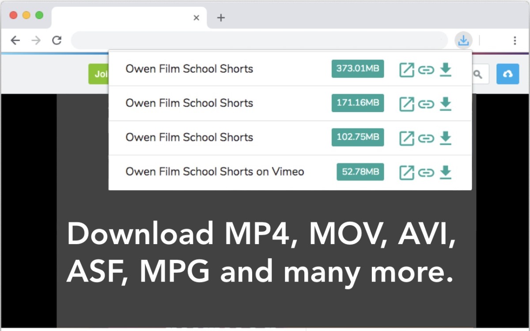Open the 102.75MB video in new tab
Screen dimensions: 530x331
click(407, 138)
